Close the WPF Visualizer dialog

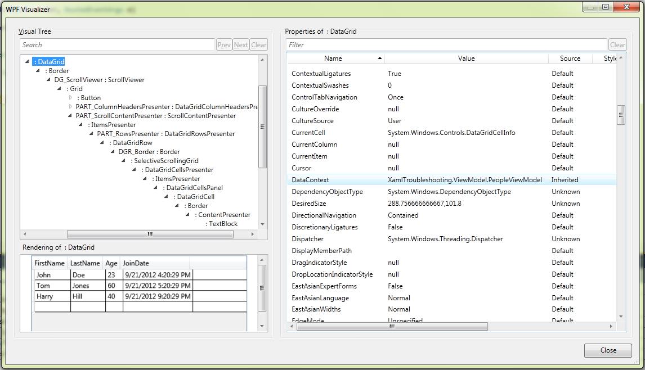point(608,350)
